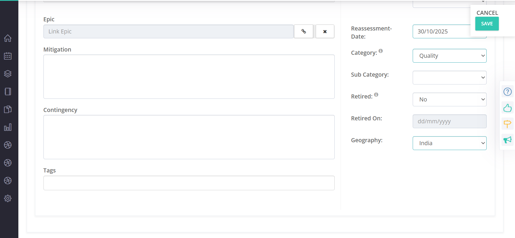Image resolution: width=515 pixels, height=238 pixels.
Task: Open the calendar icon in the sidebar
Action: click(x=8, y=56)
